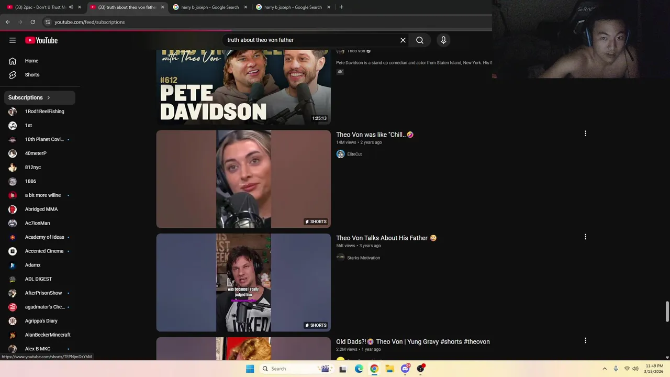View site information icon in address bar
The height and width of the screenshot is (377, 670).
47,22
